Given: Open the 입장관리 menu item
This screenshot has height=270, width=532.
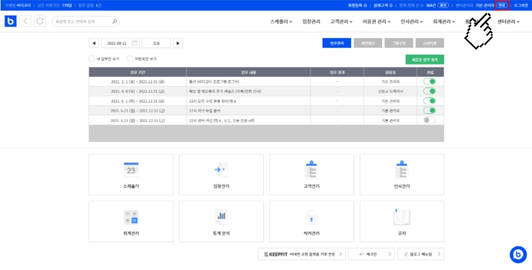Looking at the screenshot, I should click(x=311, y=22).
